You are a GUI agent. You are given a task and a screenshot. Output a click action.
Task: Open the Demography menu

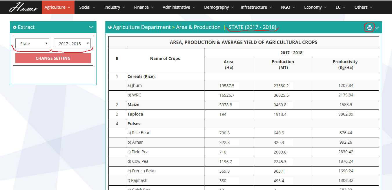[219, 7]
